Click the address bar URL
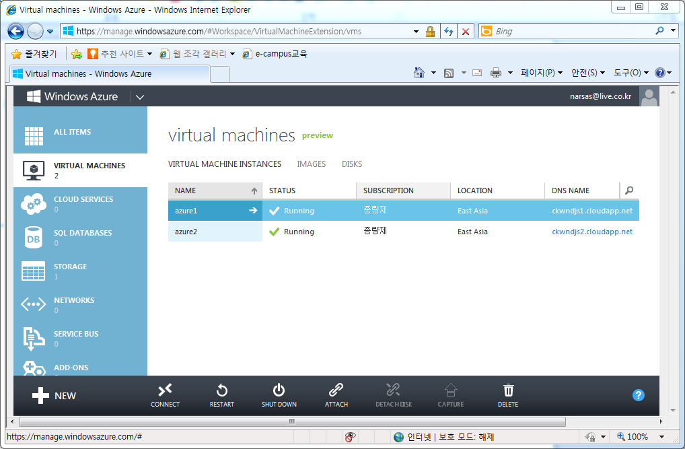The width and height of the screenshot is (685, 449). [x=219, y=31]
